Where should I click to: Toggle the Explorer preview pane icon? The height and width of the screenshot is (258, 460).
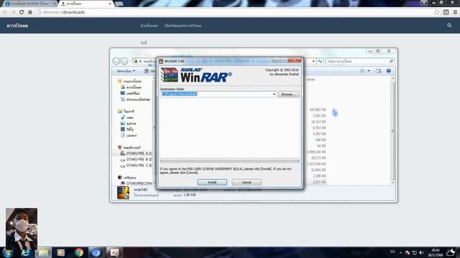pyautogui.click(x=378, y=71)
